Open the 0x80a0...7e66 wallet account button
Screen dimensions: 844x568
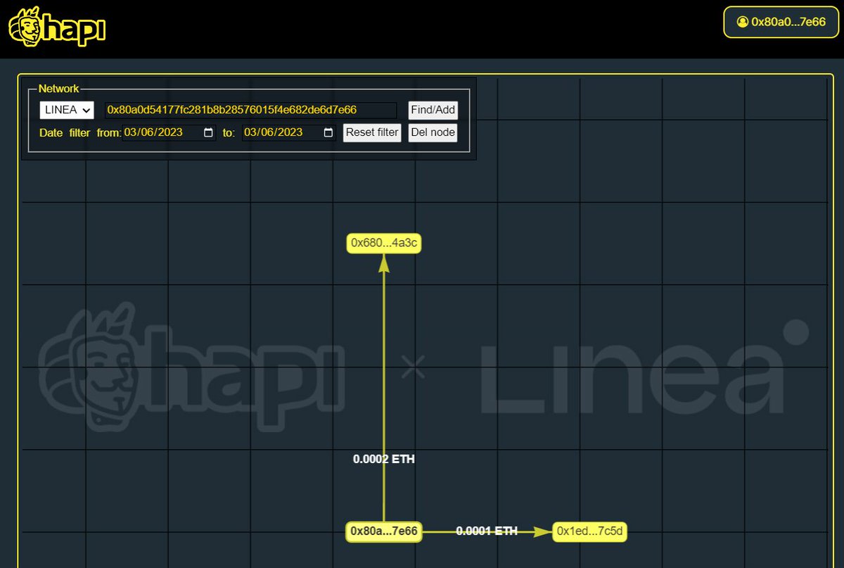tap(781, 22)
